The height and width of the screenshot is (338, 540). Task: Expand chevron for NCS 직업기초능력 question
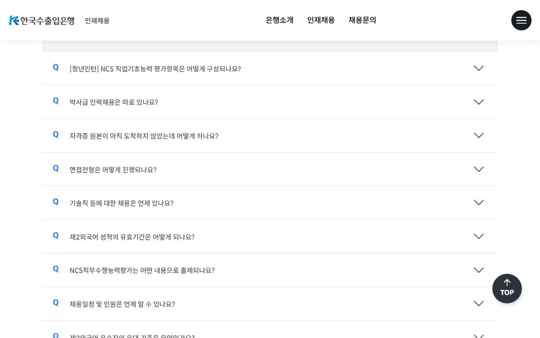pos(479,68)
